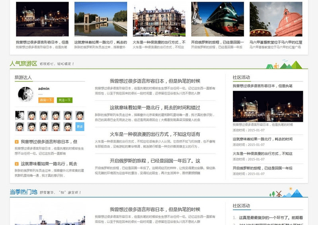Open top card title 我曾想过很多语言形容日本，但是

point(43,42)
